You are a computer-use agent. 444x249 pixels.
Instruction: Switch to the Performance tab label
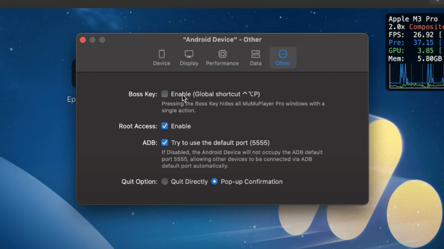pos(222,63)
